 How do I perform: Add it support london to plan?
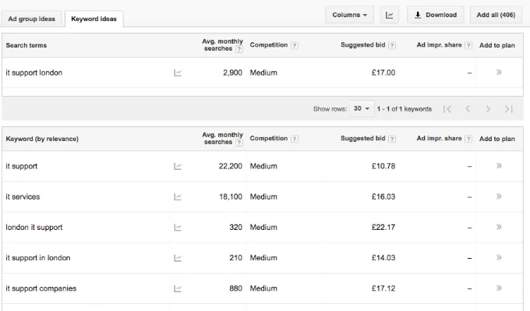click(x=499, y=72)
